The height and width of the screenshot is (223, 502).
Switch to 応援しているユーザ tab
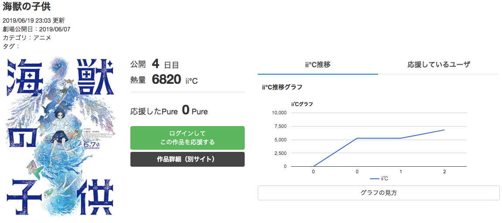tap(439, 65)
